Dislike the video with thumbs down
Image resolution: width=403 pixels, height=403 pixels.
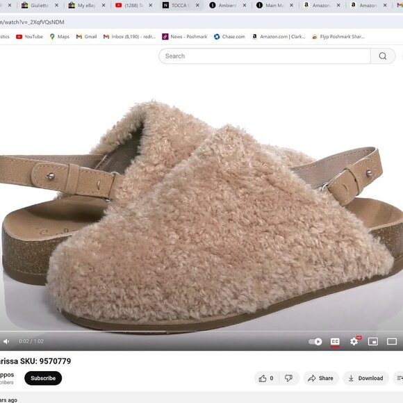pyautogui.click(x=288, y=378)
